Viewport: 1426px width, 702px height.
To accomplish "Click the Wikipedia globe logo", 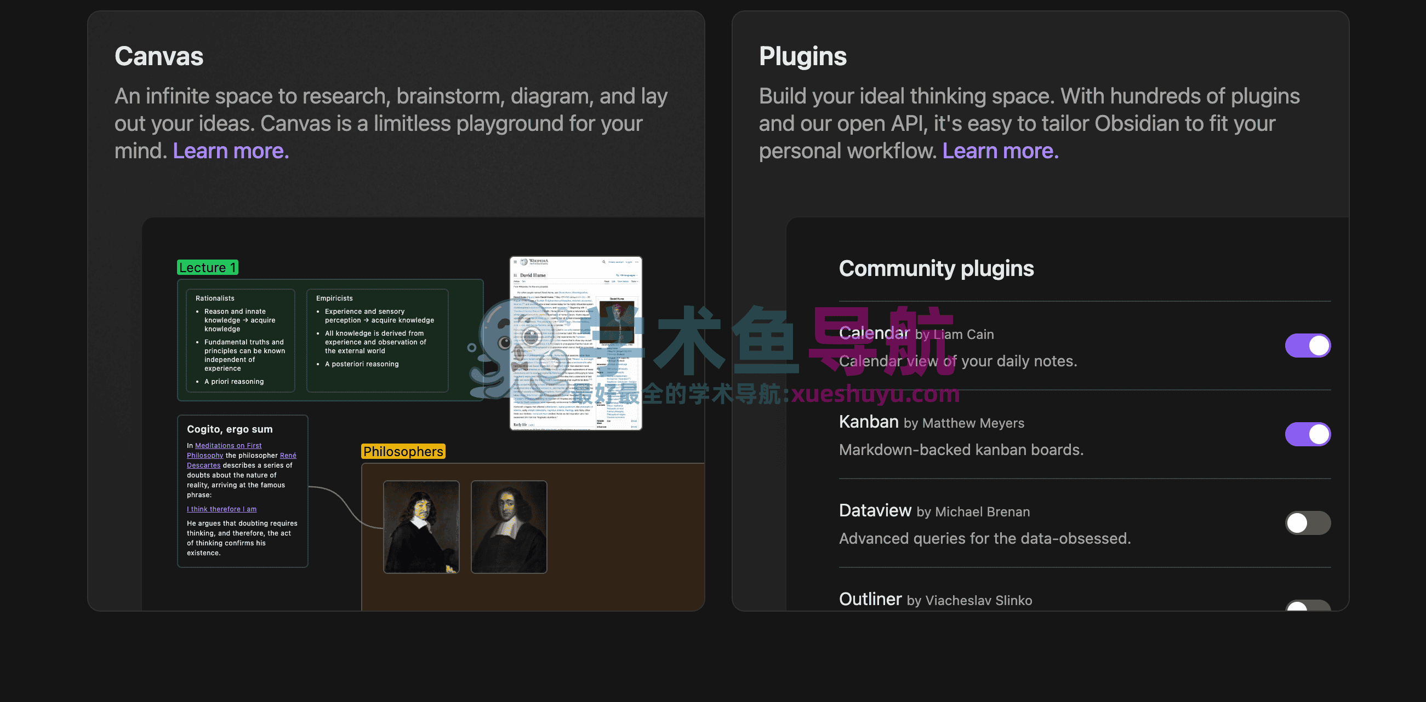I will 524,262.
